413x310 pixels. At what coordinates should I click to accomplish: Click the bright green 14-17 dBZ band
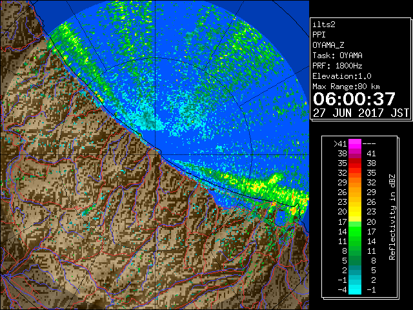(355, 231)
